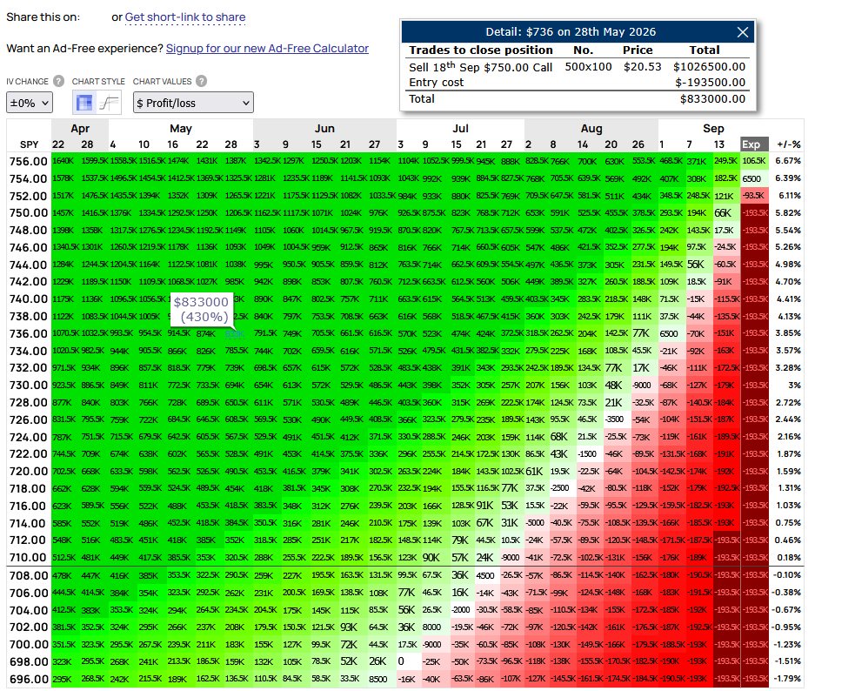Select the table chart style icon
Image resolution: width=855 pixels, height=691 pixels.
84,103
